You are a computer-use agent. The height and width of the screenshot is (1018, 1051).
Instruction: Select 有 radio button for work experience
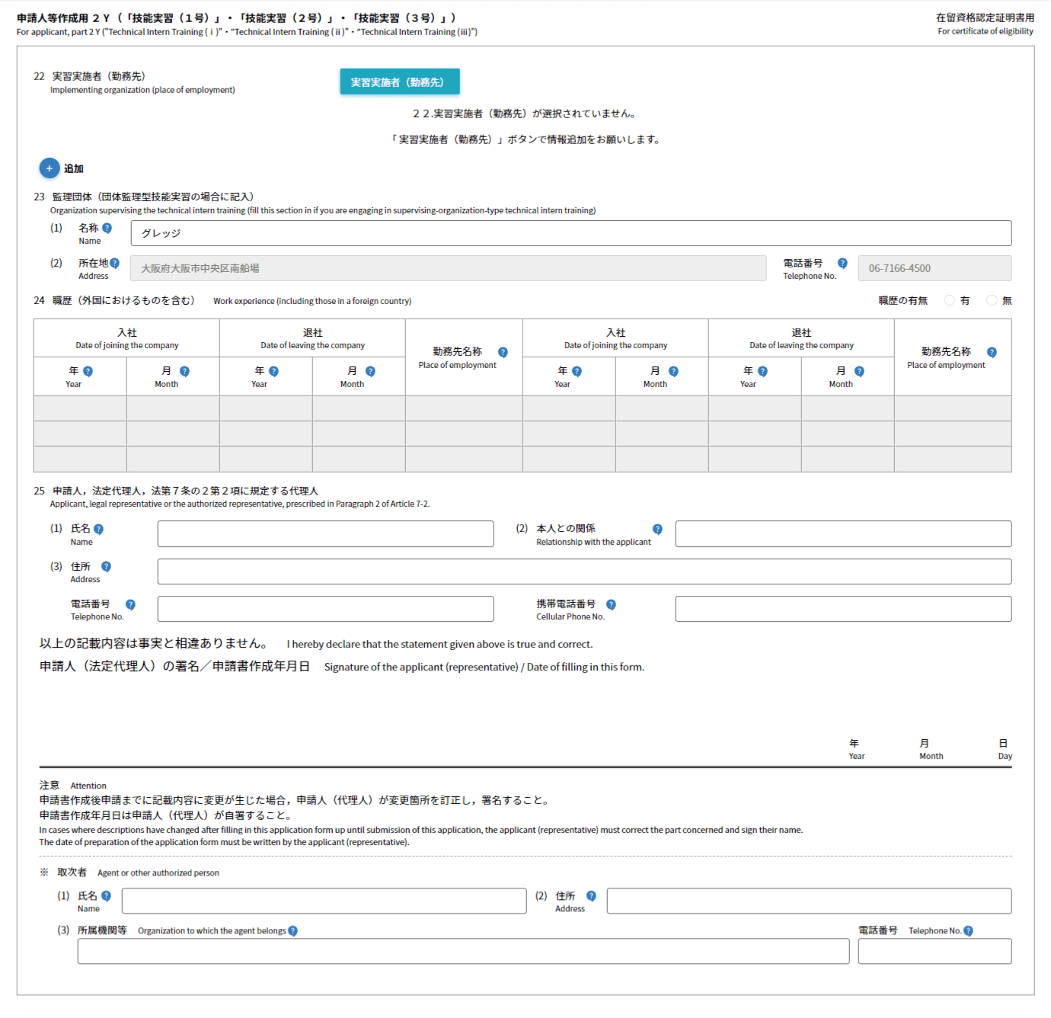coord(950,300)
